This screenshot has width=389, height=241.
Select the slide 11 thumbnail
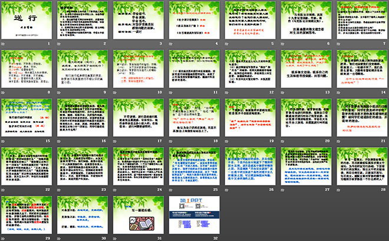194,69
